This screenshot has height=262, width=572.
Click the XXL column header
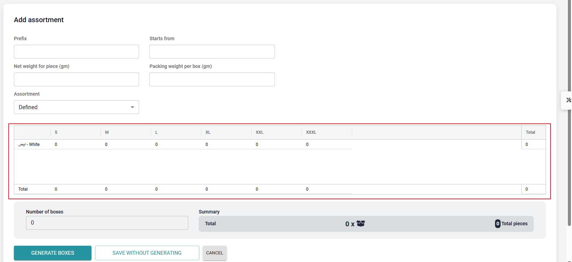point(277,132)
